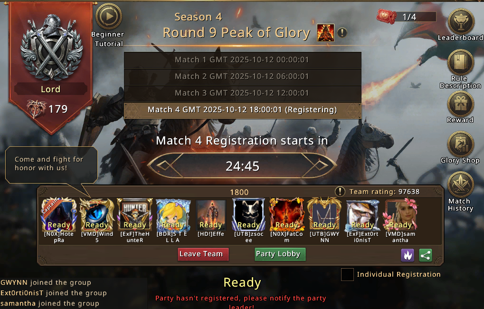Screen dimensions: 484x309
Task: Open the Glory Shop icon
Action: click(x=461, y=145)
